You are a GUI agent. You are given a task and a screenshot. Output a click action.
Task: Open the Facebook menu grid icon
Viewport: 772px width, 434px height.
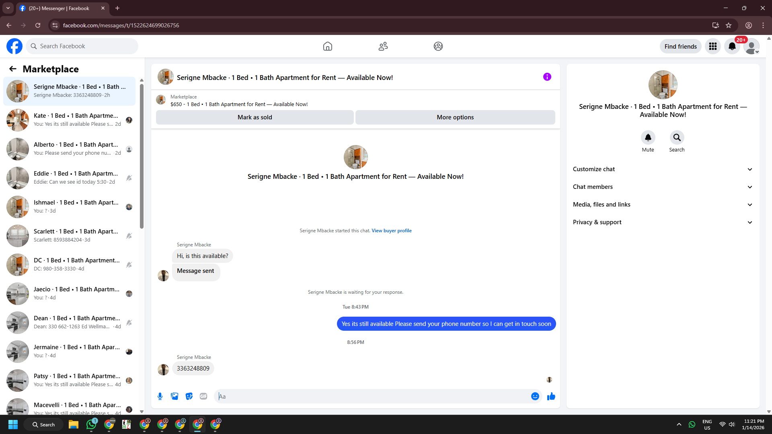(x=713, y=46)
